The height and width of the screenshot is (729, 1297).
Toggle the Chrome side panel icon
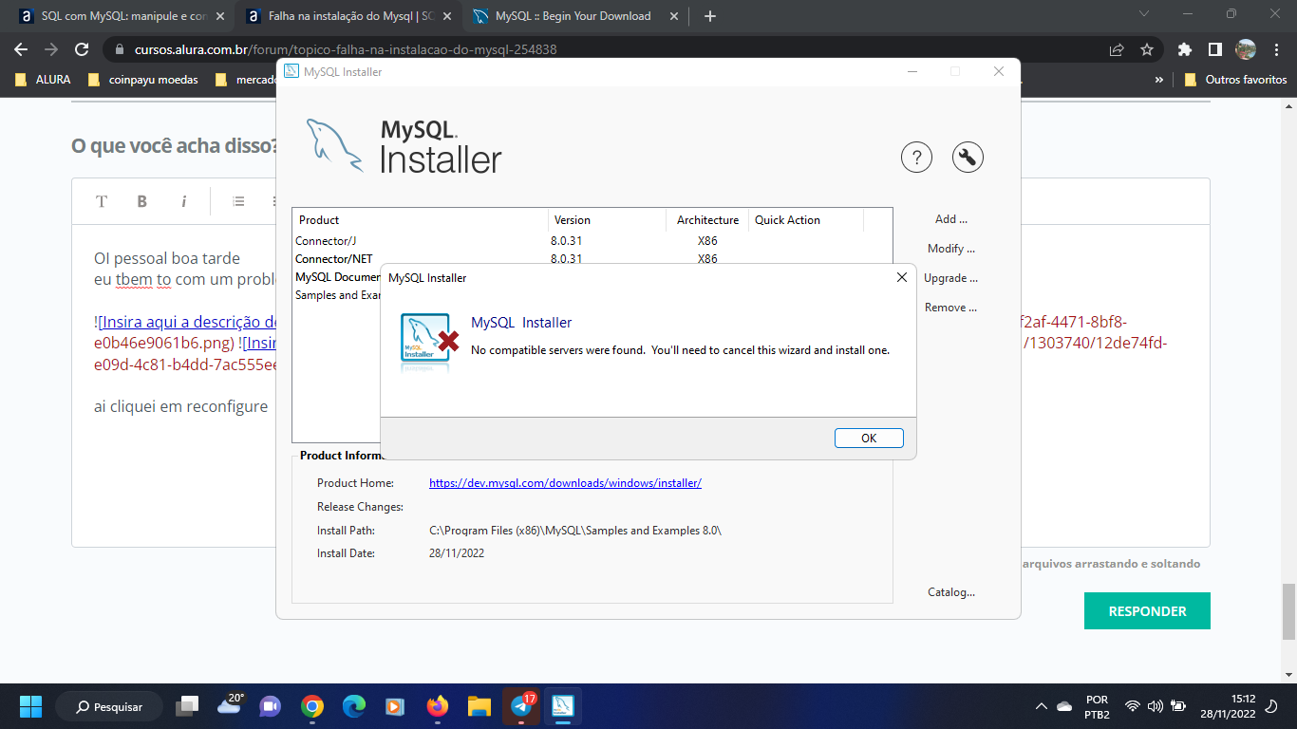(x=1214, y=49)
